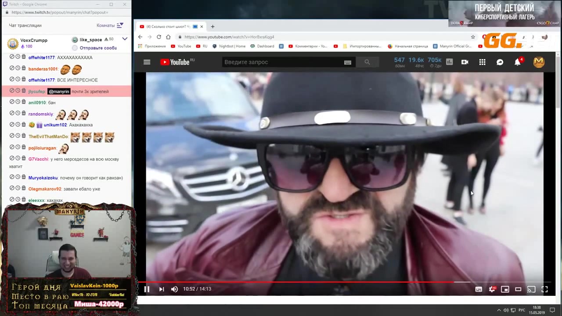The height and width of the screenshot is (316, 562).
Task: Open channel statistics bar chart icon
Action: pos(449,62)
